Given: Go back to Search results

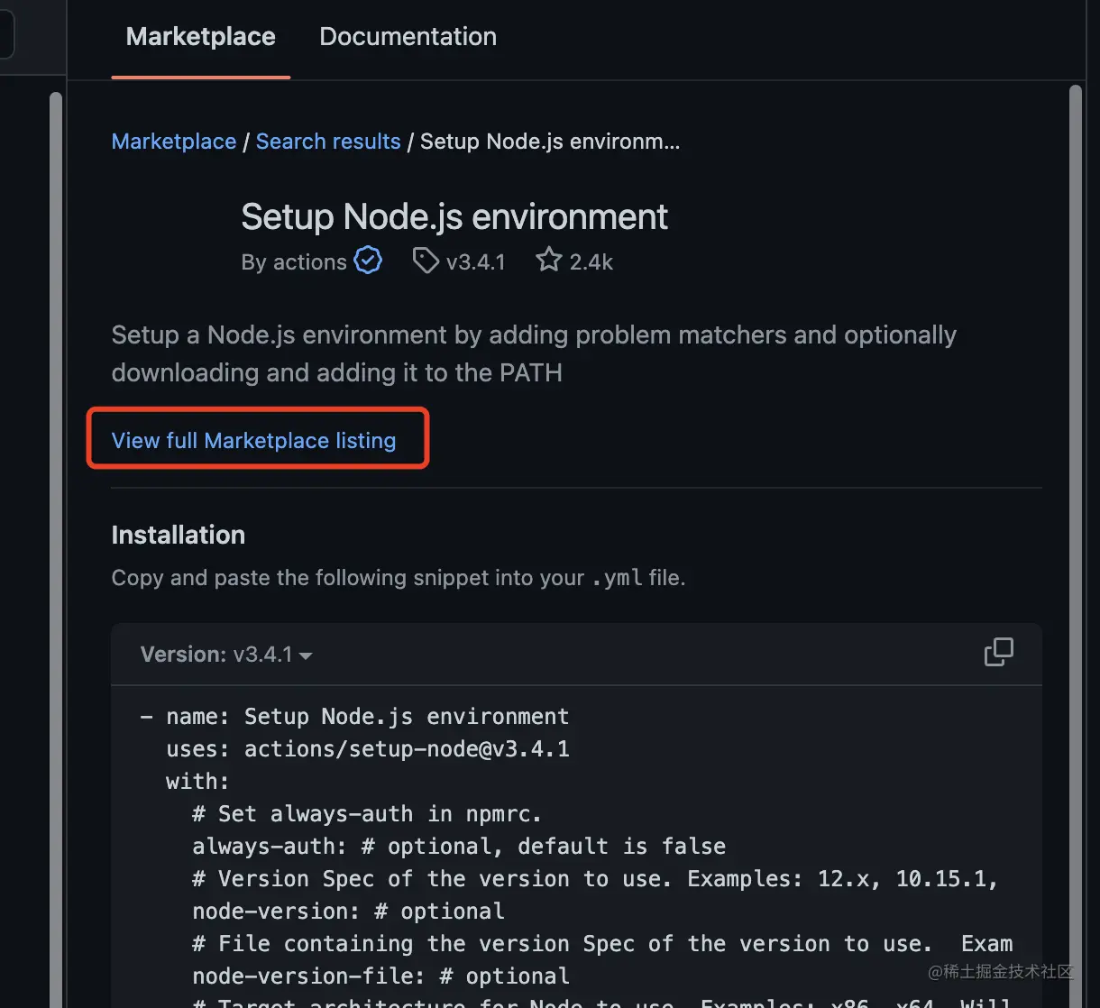Looking at the screenshot, I should (x=328, y=142).
